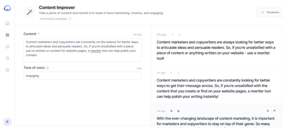Open the documents page icon in sidebar
Viewport: 283px width, 128px height.
(x=7, y=58)
